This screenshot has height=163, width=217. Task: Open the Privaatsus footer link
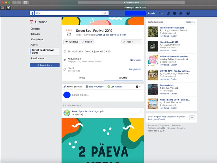[x=153, y=125]
